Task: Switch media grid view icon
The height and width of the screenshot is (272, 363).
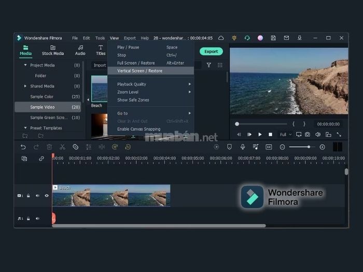Action: point(220,65)
